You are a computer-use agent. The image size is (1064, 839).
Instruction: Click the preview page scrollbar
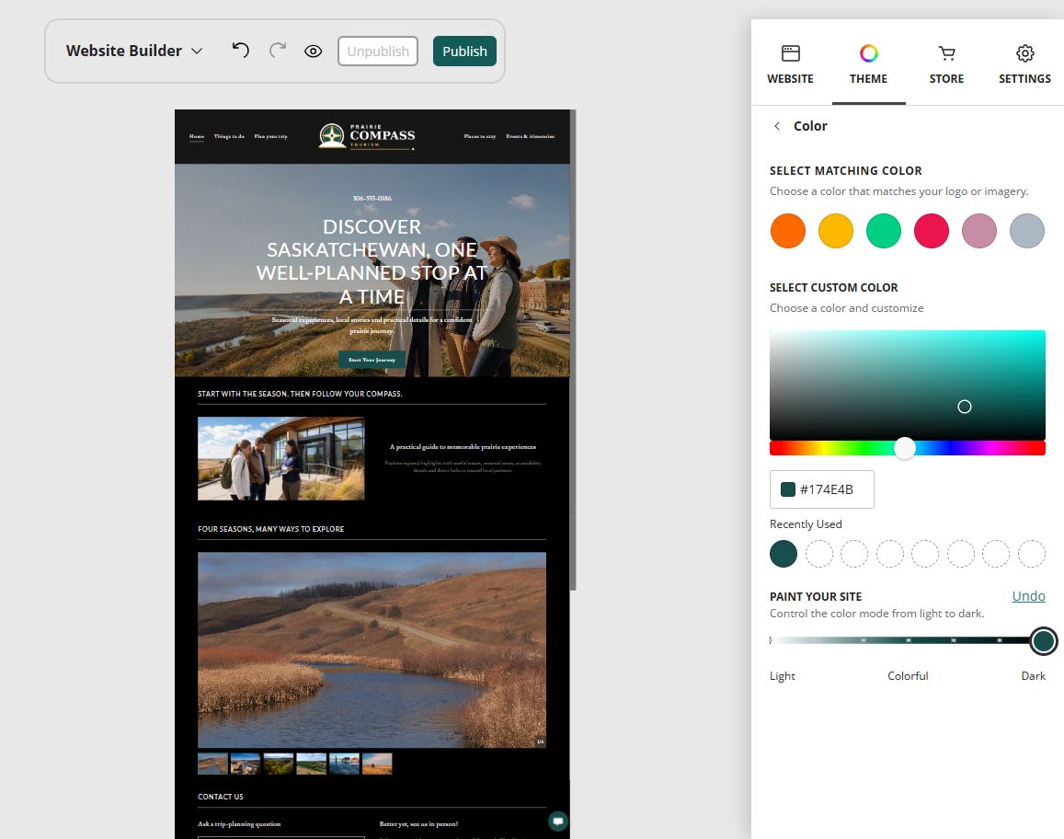pos(573,350)
